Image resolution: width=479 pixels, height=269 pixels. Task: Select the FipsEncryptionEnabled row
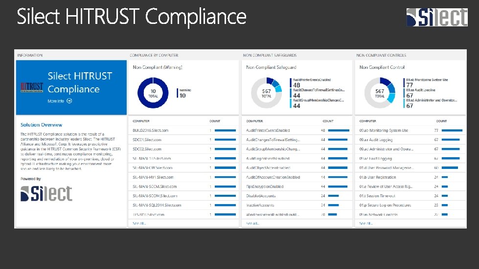297,186
